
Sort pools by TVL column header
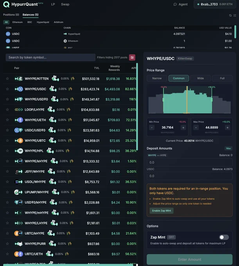pos(97,68)
